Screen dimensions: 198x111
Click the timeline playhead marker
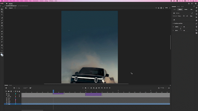click(53, 91)
